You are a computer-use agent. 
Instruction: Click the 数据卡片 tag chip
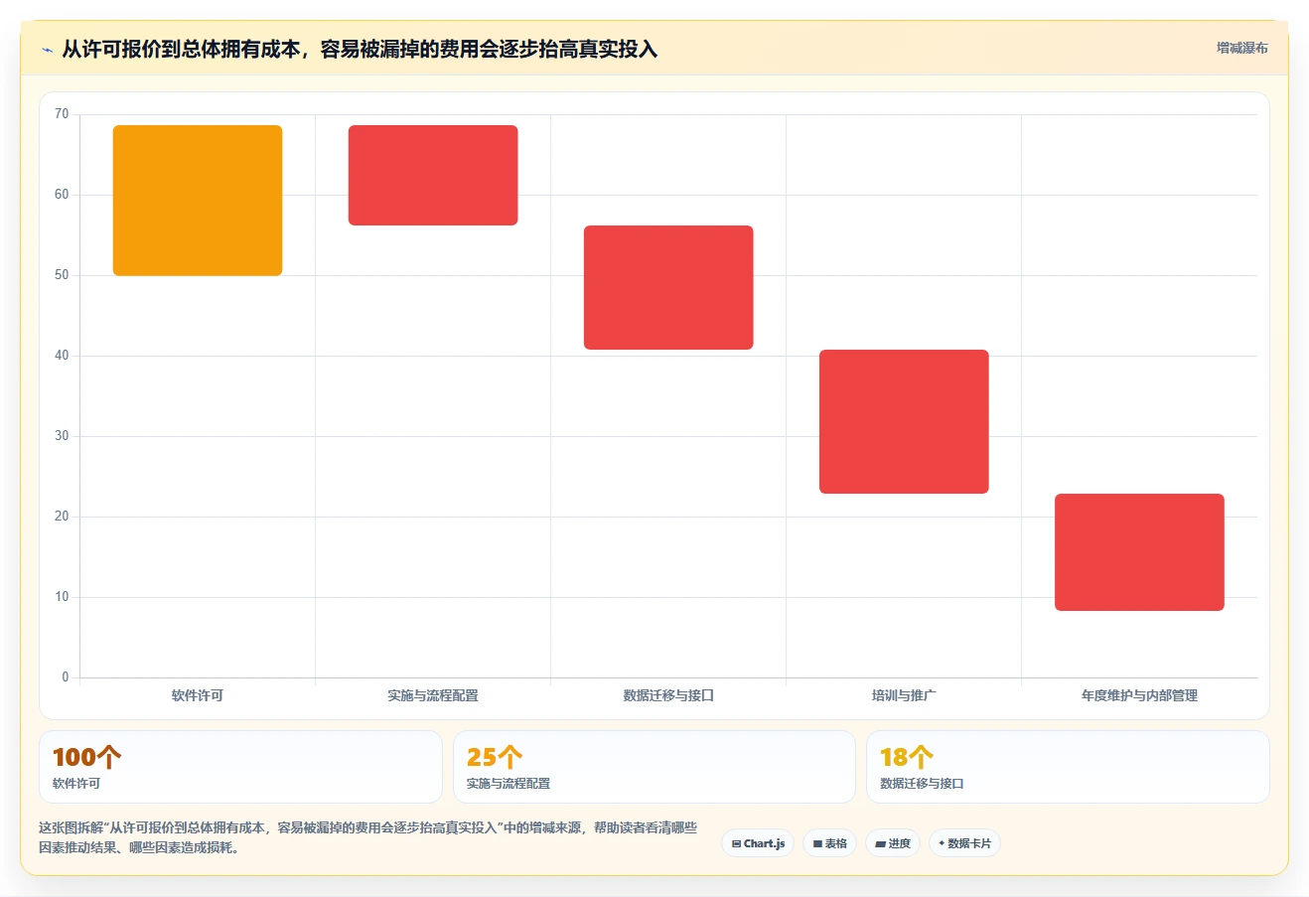(x=964, y=843)
